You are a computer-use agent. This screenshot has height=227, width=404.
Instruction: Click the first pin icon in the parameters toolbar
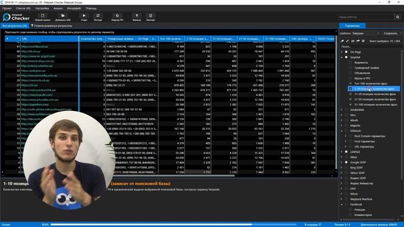342,41
